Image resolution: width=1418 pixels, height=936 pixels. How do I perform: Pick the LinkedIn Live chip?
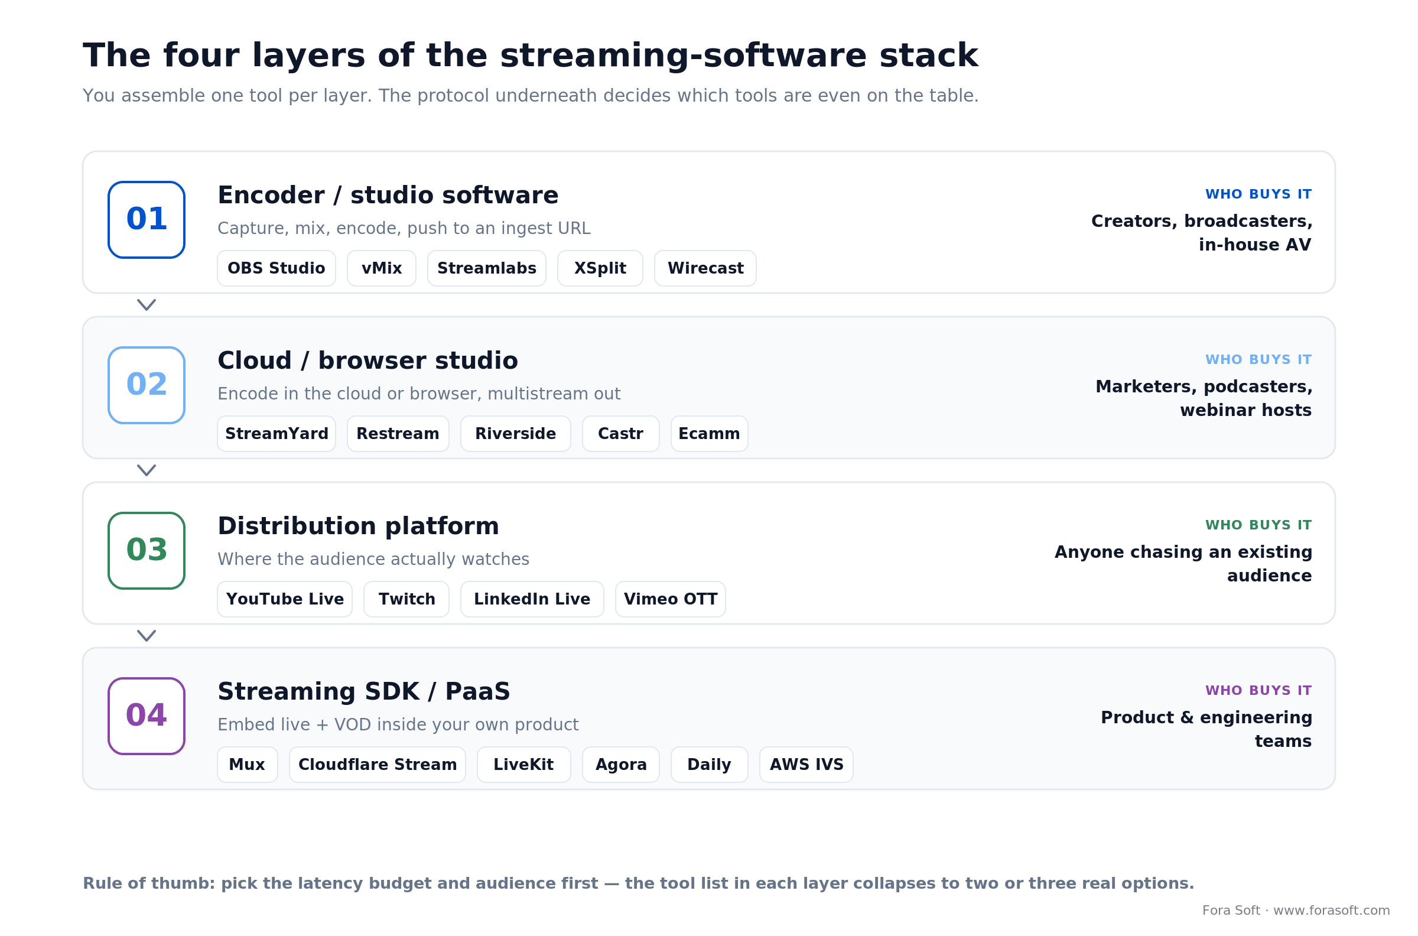(x=532, y=599)
